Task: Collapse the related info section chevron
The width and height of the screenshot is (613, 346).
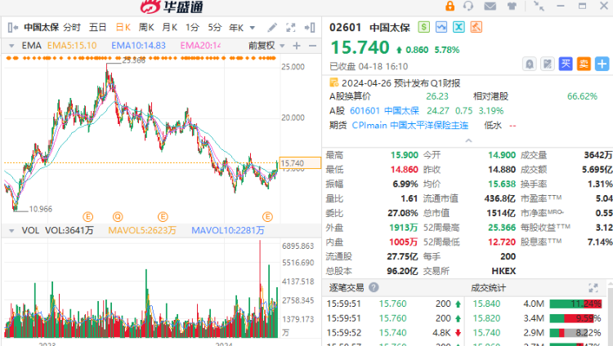Action: click(468, 140)
